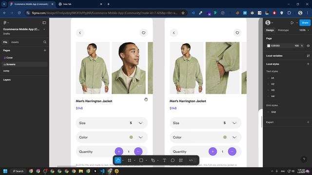The image size is (312, 175).
Task: Toggle Dev Mode code icon
Action: click(x=191, y=160)
